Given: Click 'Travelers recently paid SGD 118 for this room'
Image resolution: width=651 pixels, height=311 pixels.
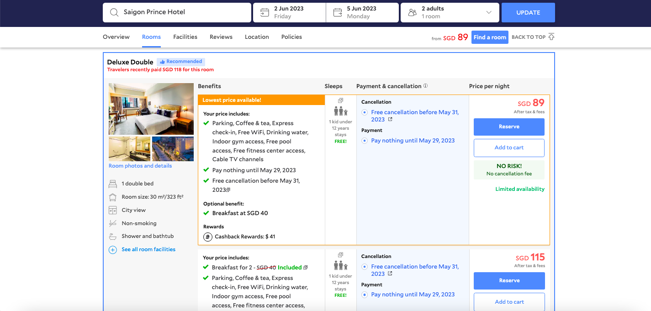Looking at the screenshot, I should (160, 70).
